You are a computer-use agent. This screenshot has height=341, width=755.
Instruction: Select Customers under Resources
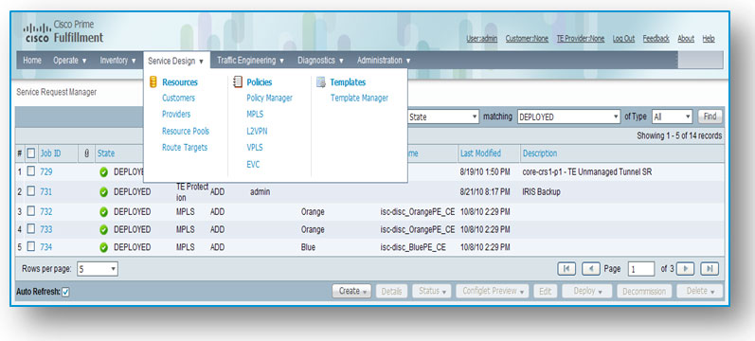tap(179, 98)
